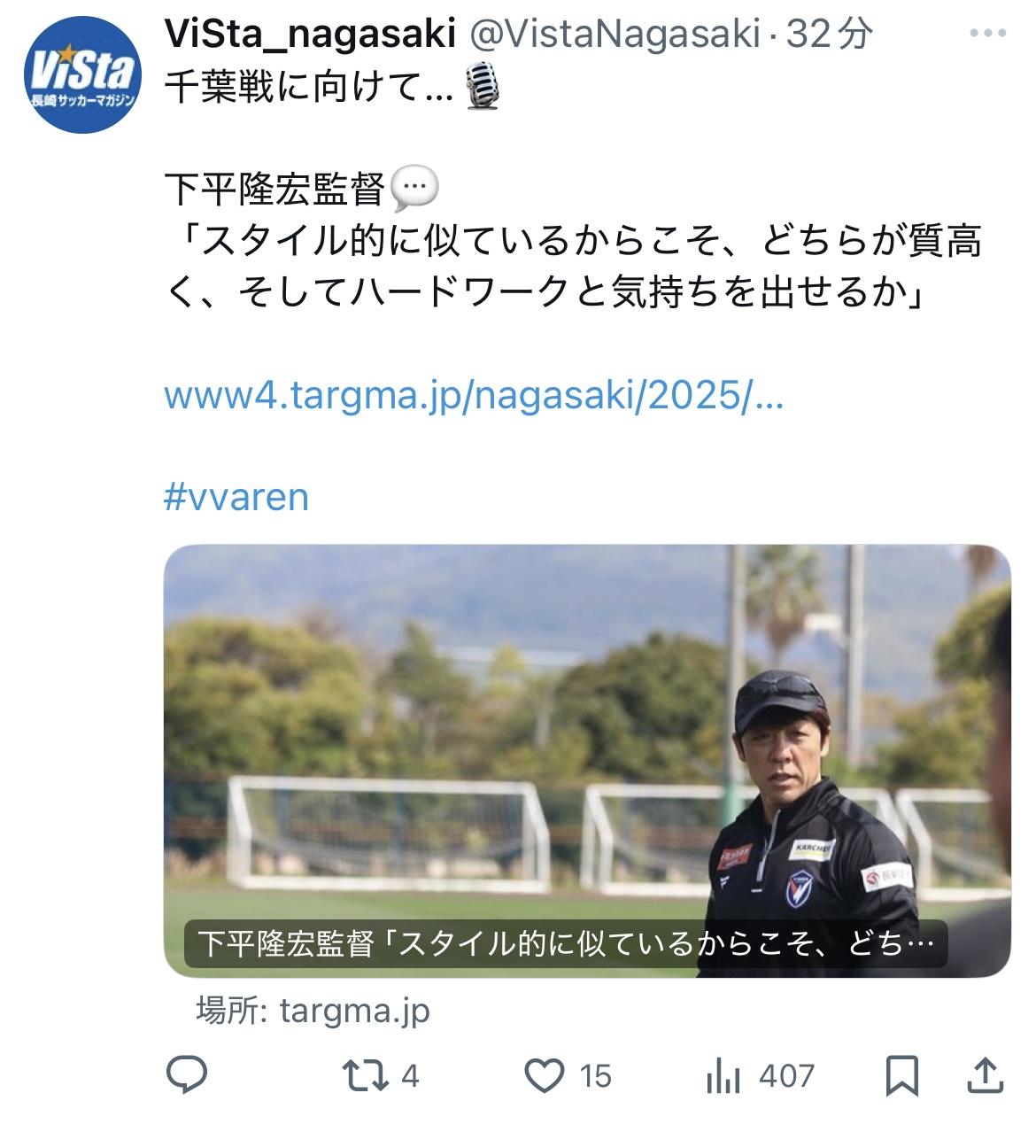Tap the reply speech bubble icon
The width and height of the screenshot is (1036, 1124).
pyautogui.click(x=187, y=1075)
